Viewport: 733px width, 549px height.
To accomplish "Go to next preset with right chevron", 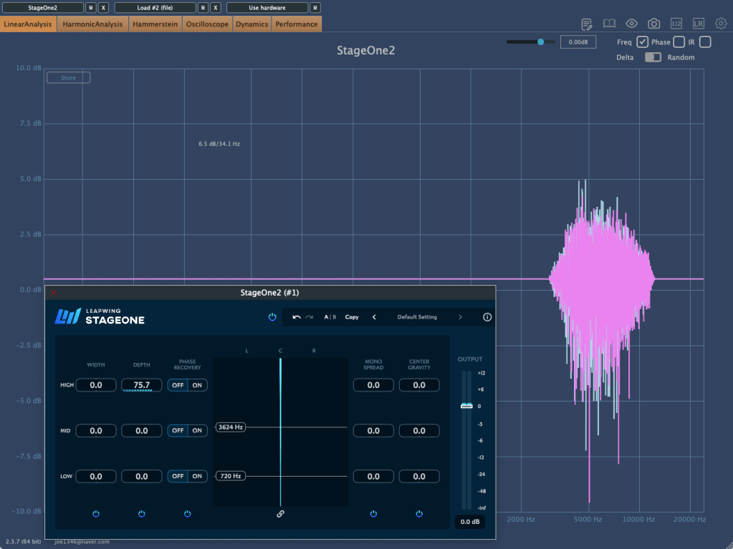I will point(460,317).
